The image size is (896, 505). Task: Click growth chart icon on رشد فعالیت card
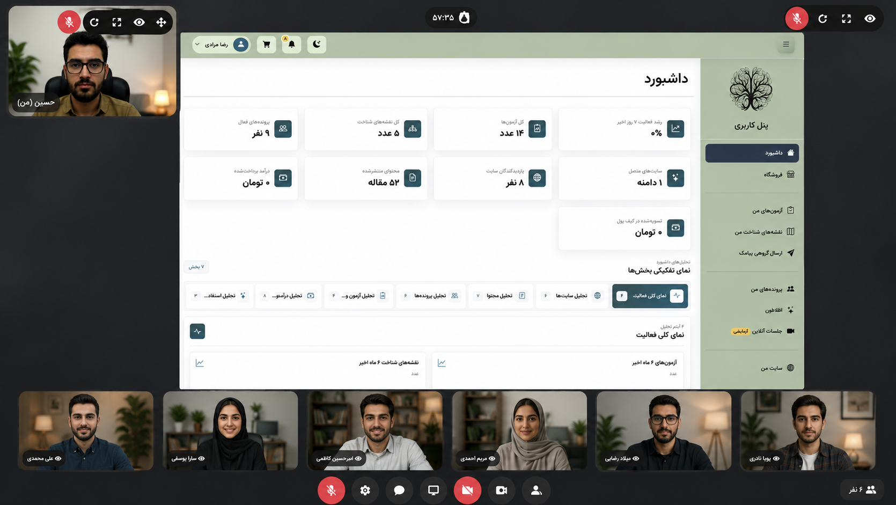tap(675, 129)
